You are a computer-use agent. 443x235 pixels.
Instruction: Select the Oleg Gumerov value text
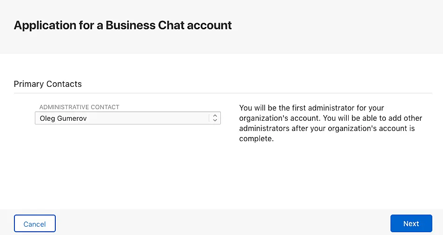pyautogui.click(x=63, y=118)
